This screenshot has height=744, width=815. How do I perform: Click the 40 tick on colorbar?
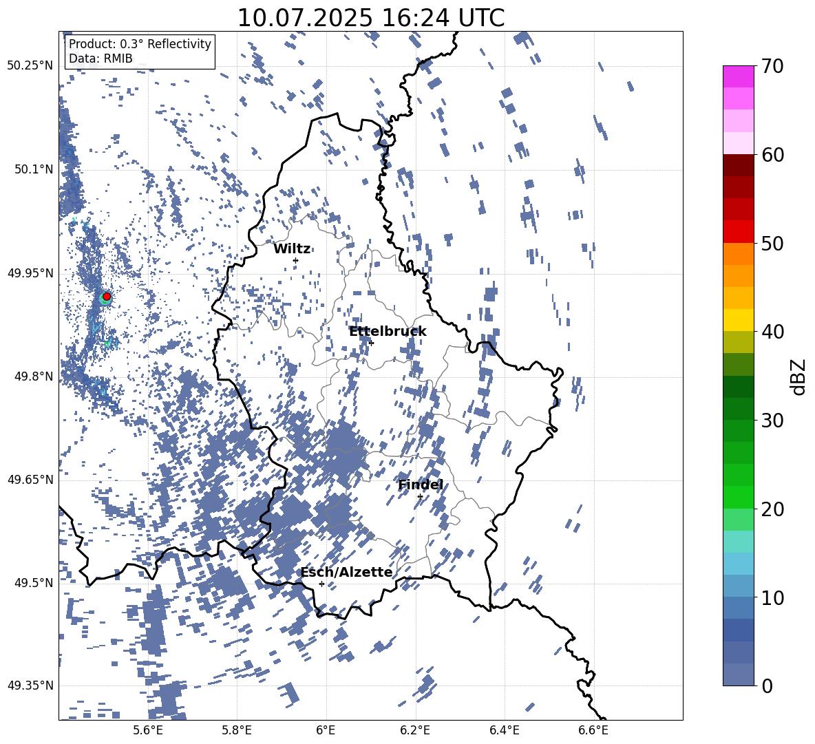(772, 332)
